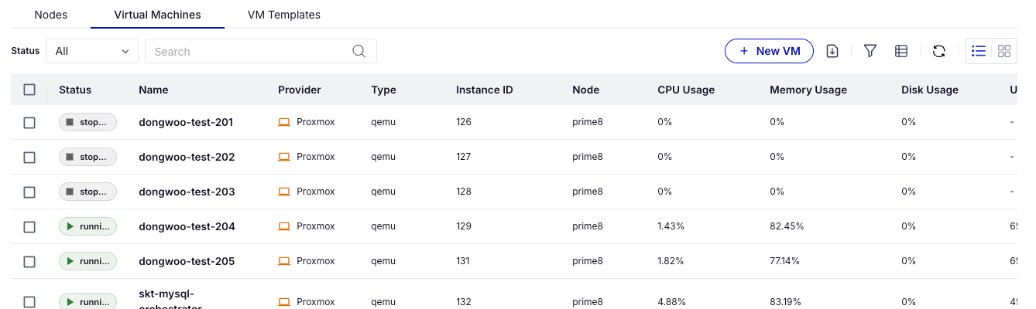Click the running status badge of dongwoo-test-205
The image size is (1036, 309).
click(87, 261)
